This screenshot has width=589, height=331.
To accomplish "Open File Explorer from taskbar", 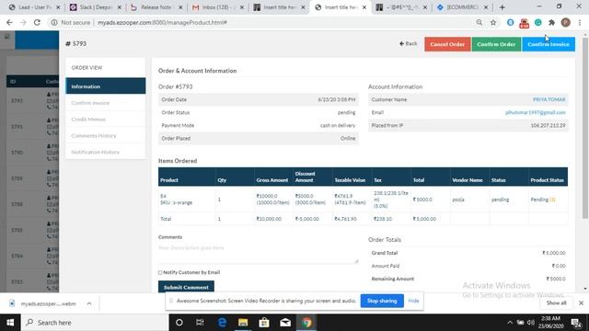I will point(243,323).
